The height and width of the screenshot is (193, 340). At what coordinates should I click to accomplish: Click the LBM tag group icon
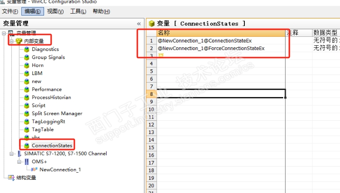point(27,74)
